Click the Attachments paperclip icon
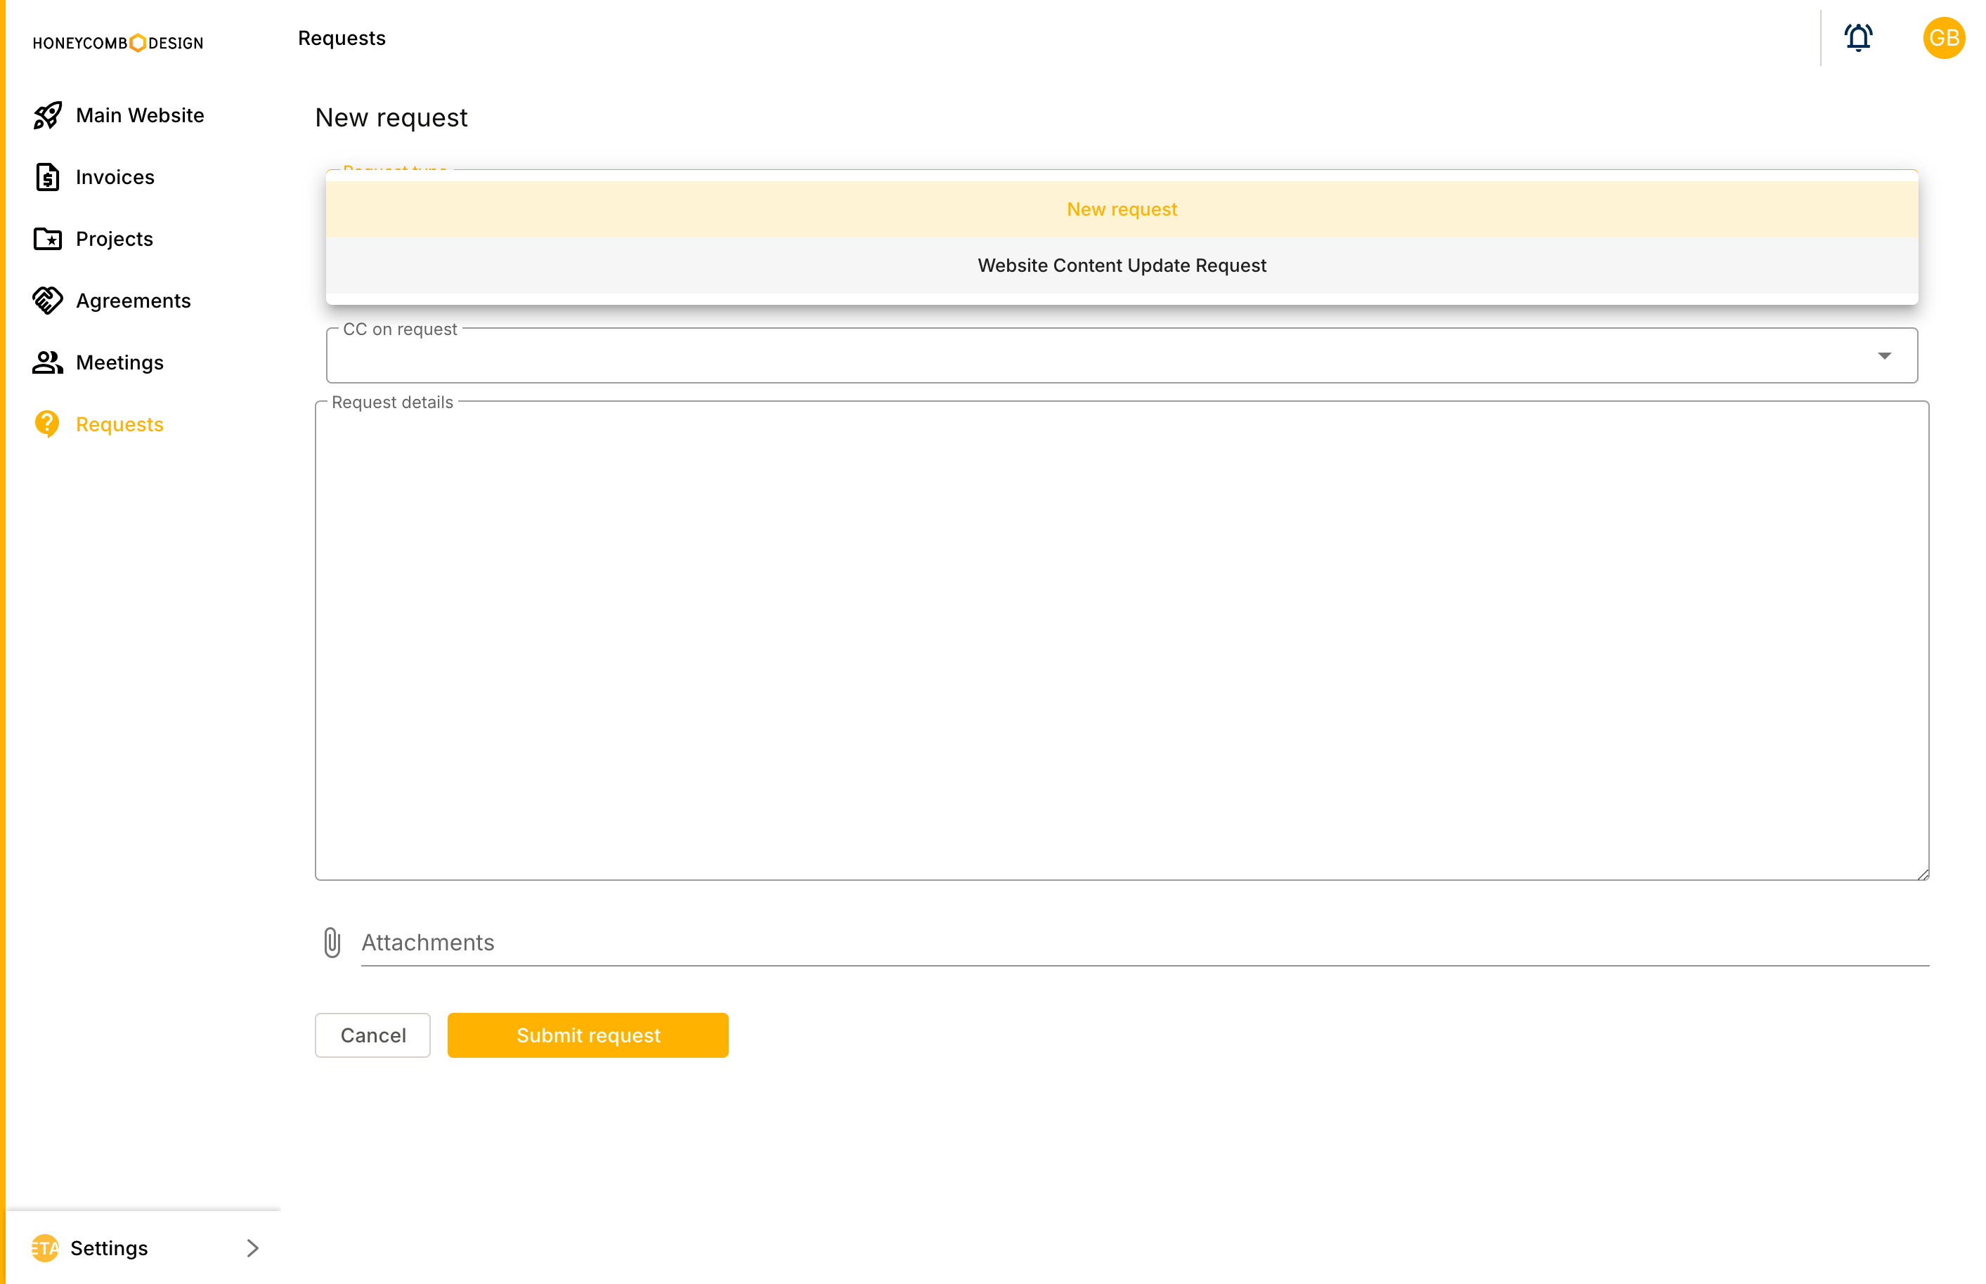The image size is (1986, 1284). click(x=332, y=942)
